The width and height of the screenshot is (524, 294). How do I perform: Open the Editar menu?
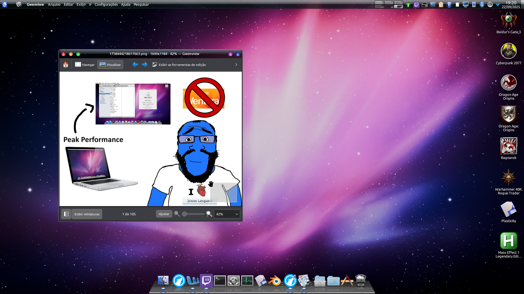tap(69, 4)
